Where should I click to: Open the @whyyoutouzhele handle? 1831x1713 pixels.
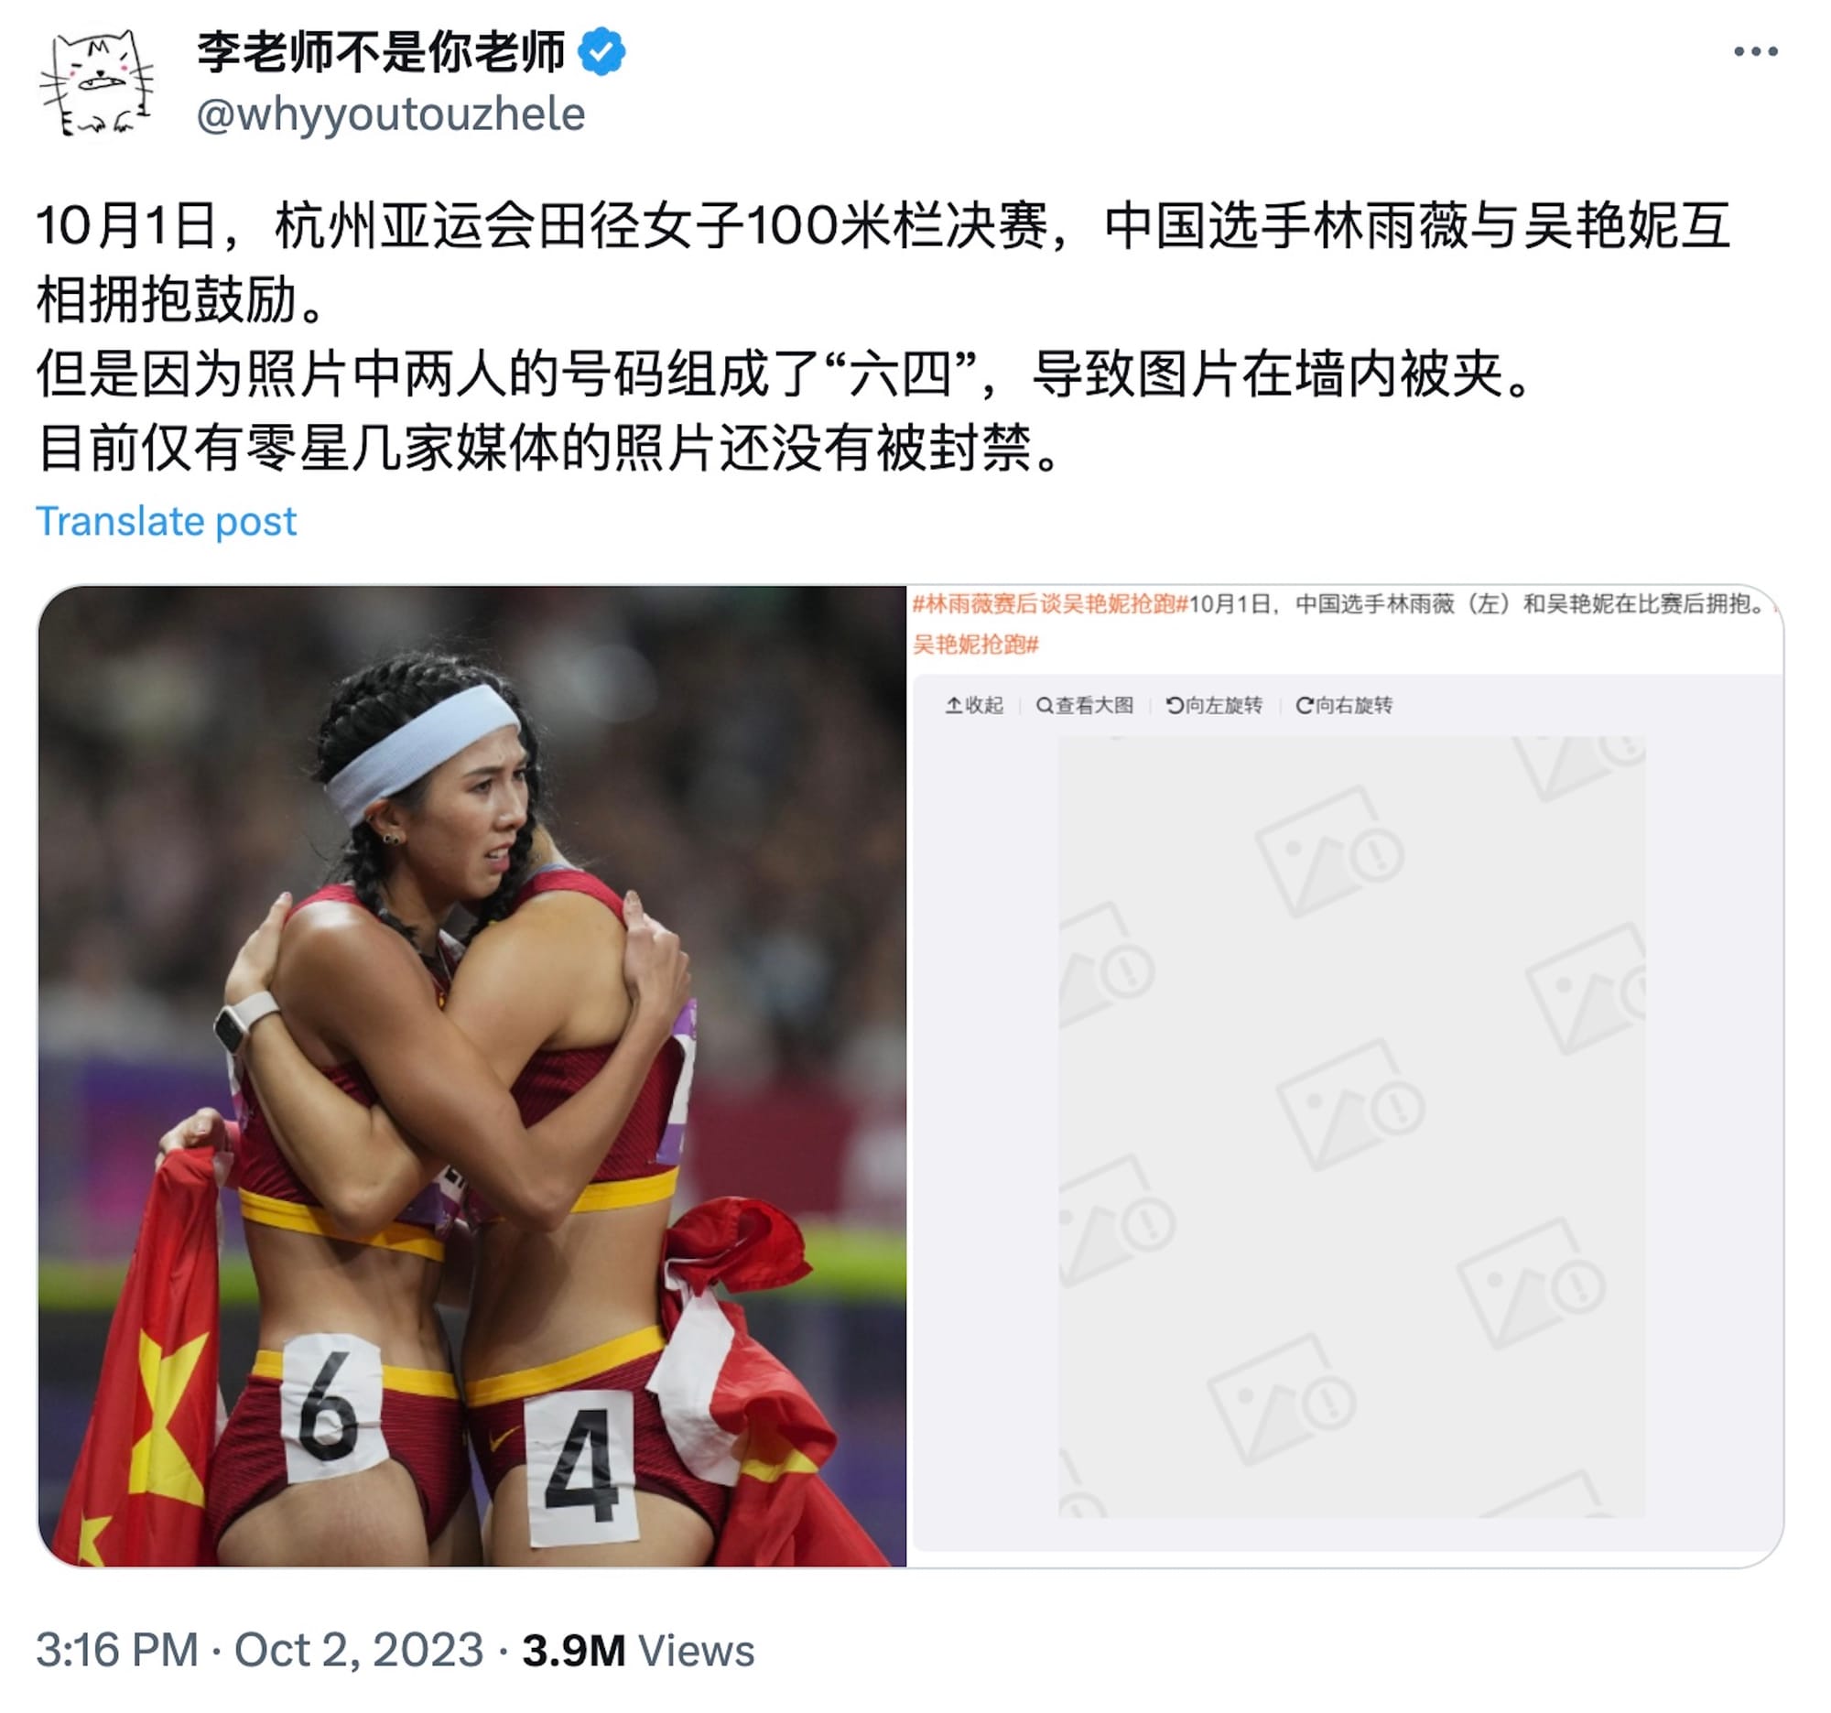[391, 115]
